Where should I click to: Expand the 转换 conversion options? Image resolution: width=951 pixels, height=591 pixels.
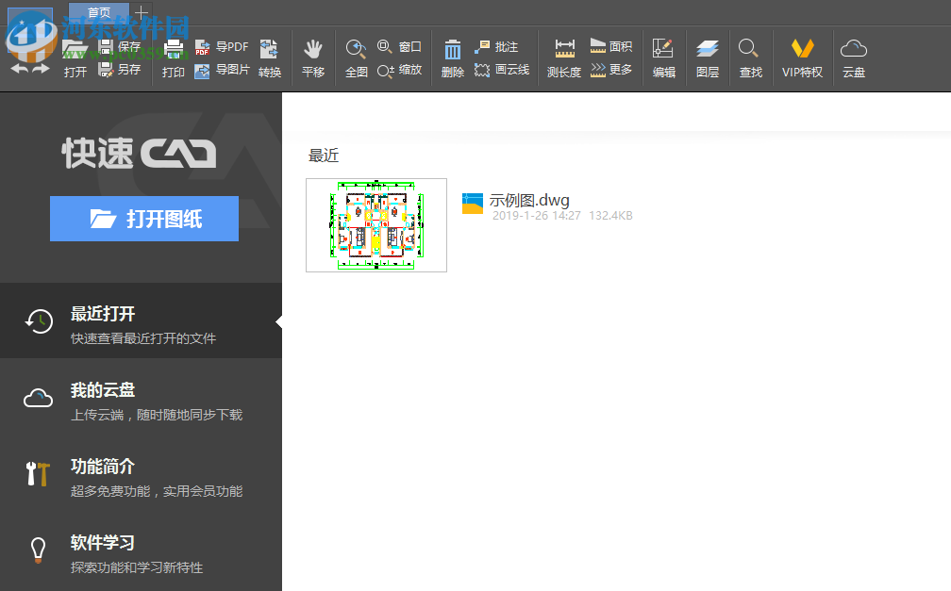point(267,57)
